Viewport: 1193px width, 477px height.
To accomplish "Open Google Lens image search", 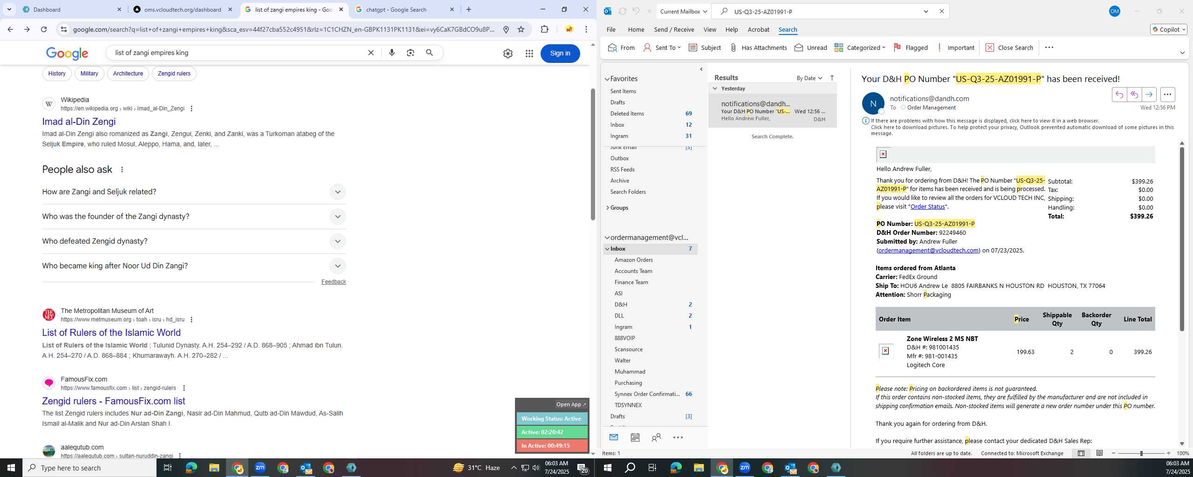I will (x=411, y=53).
